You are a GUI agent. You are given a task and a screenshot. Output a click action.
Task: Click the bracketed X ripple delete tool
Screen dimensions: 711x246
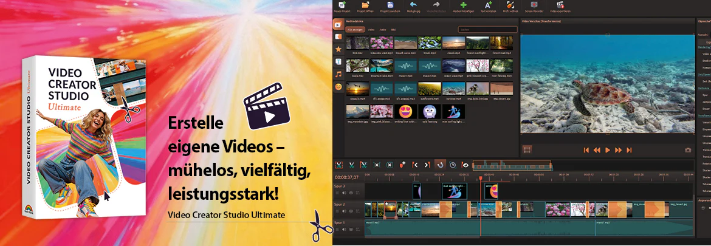(376, 165)
